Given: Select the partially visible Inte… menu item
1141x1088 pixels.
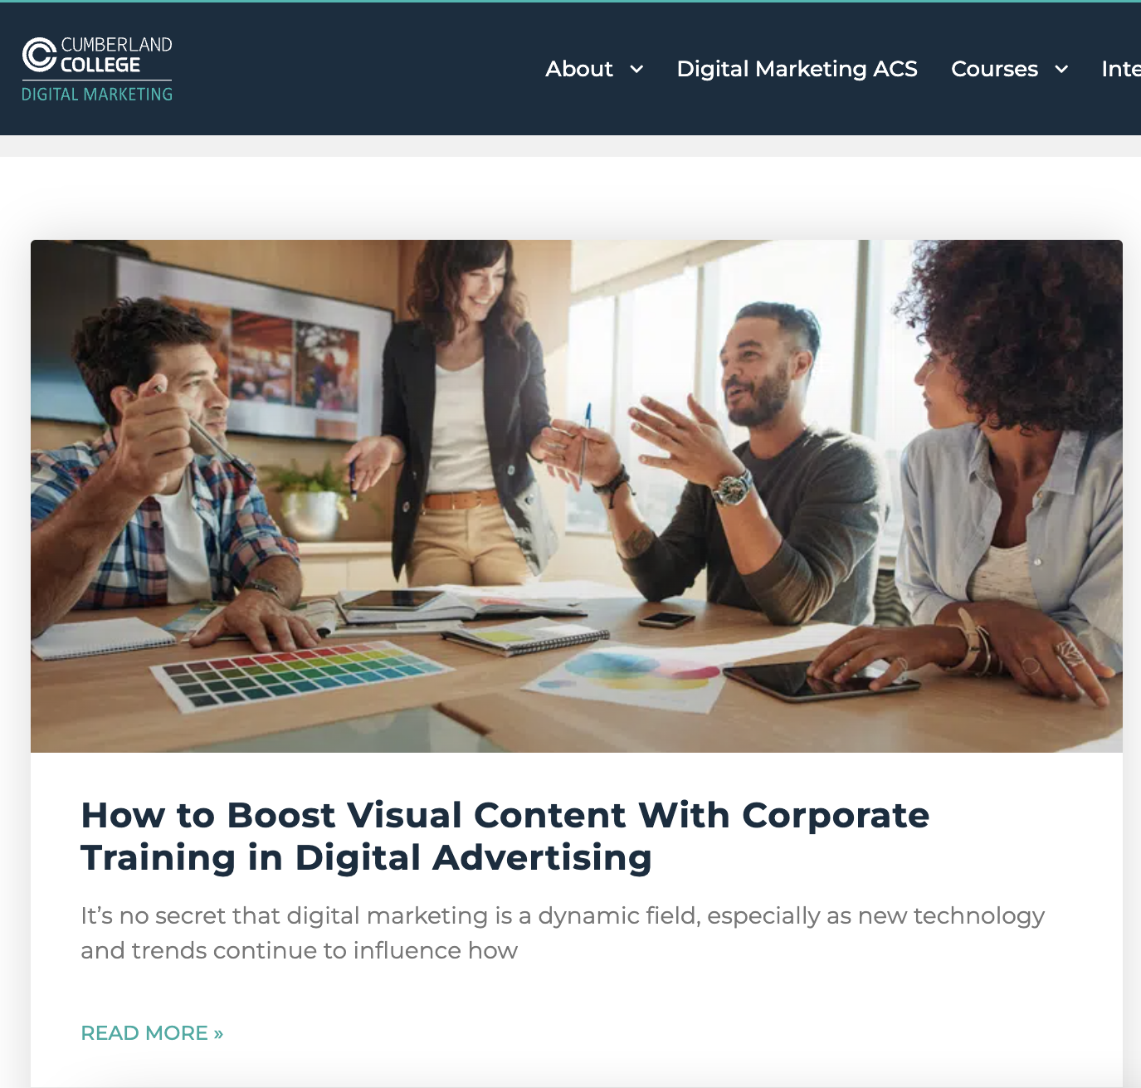Looking at the screenshot, I should (1120, 69).
